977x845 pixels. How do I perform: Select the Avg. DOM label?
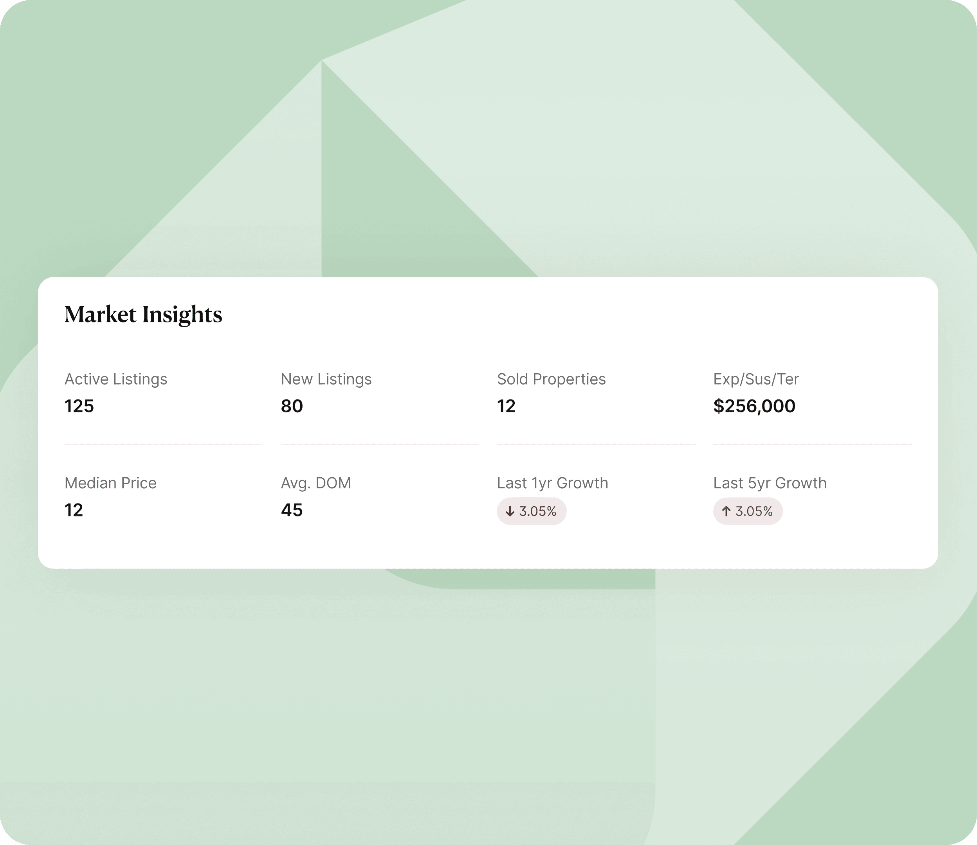click(315, 483)
